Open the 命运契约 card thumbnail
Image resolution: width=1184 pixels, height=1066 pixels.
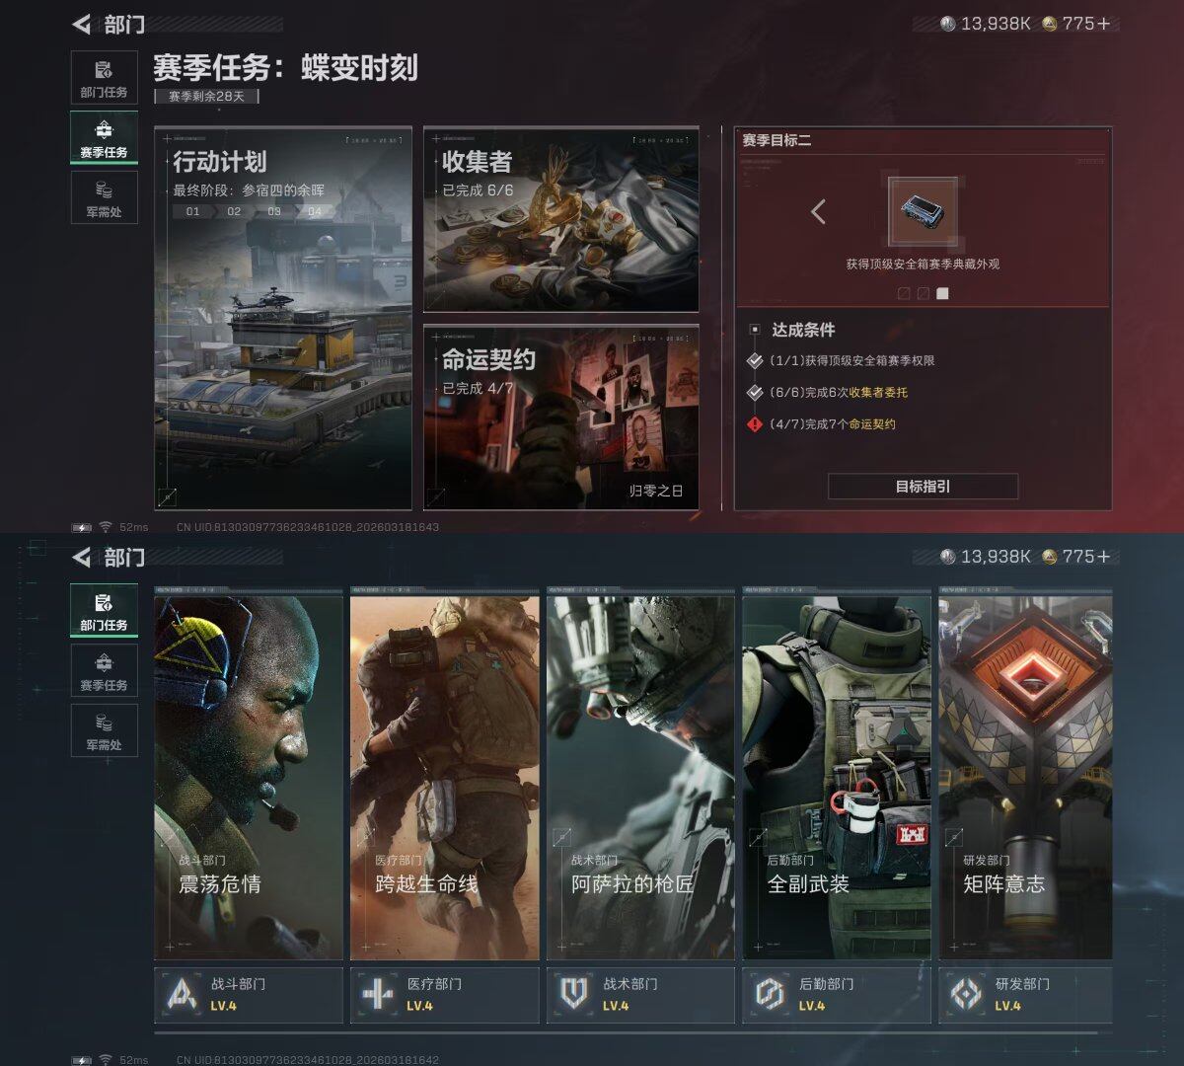pyautogui.click(x=559, y=416)
